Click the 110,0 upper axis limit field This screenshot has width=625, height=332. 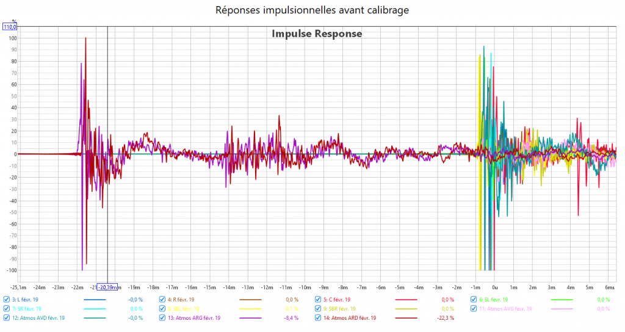10,27
